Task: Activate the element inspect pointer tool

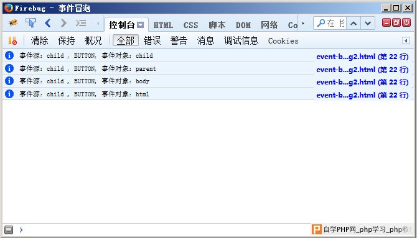Action: click(x=30, y=23)
